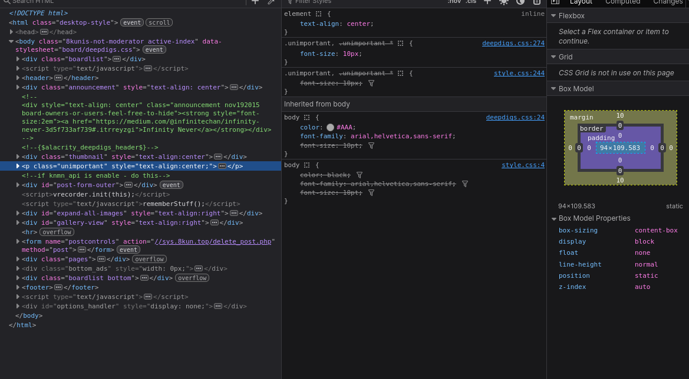Collapse the Box Model section
689x379 pixels.
[553, 89]
